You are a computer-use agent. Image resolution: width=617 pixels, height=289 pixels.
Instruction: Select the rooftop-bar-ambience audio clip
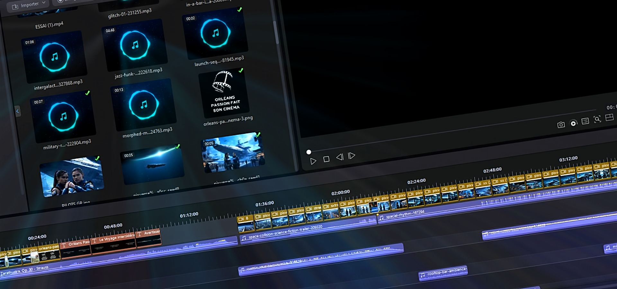click(x=443, y=272)
